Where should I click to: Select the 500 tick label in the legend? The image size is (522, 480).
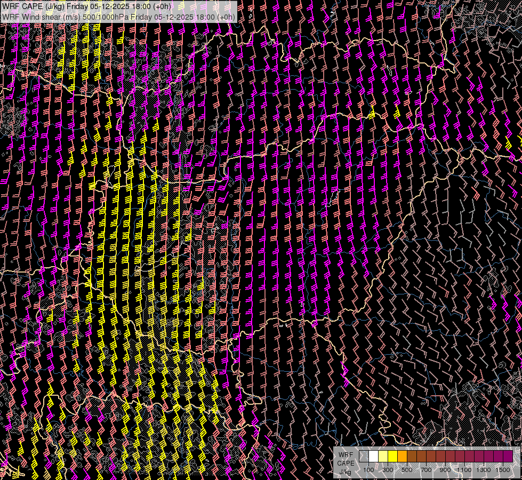tap(407, 470)
